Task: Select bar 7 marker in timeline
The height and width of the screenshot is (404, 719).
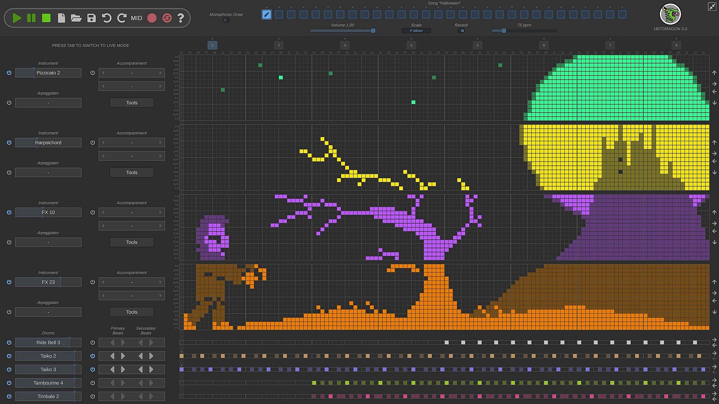Action: point(610,45)
